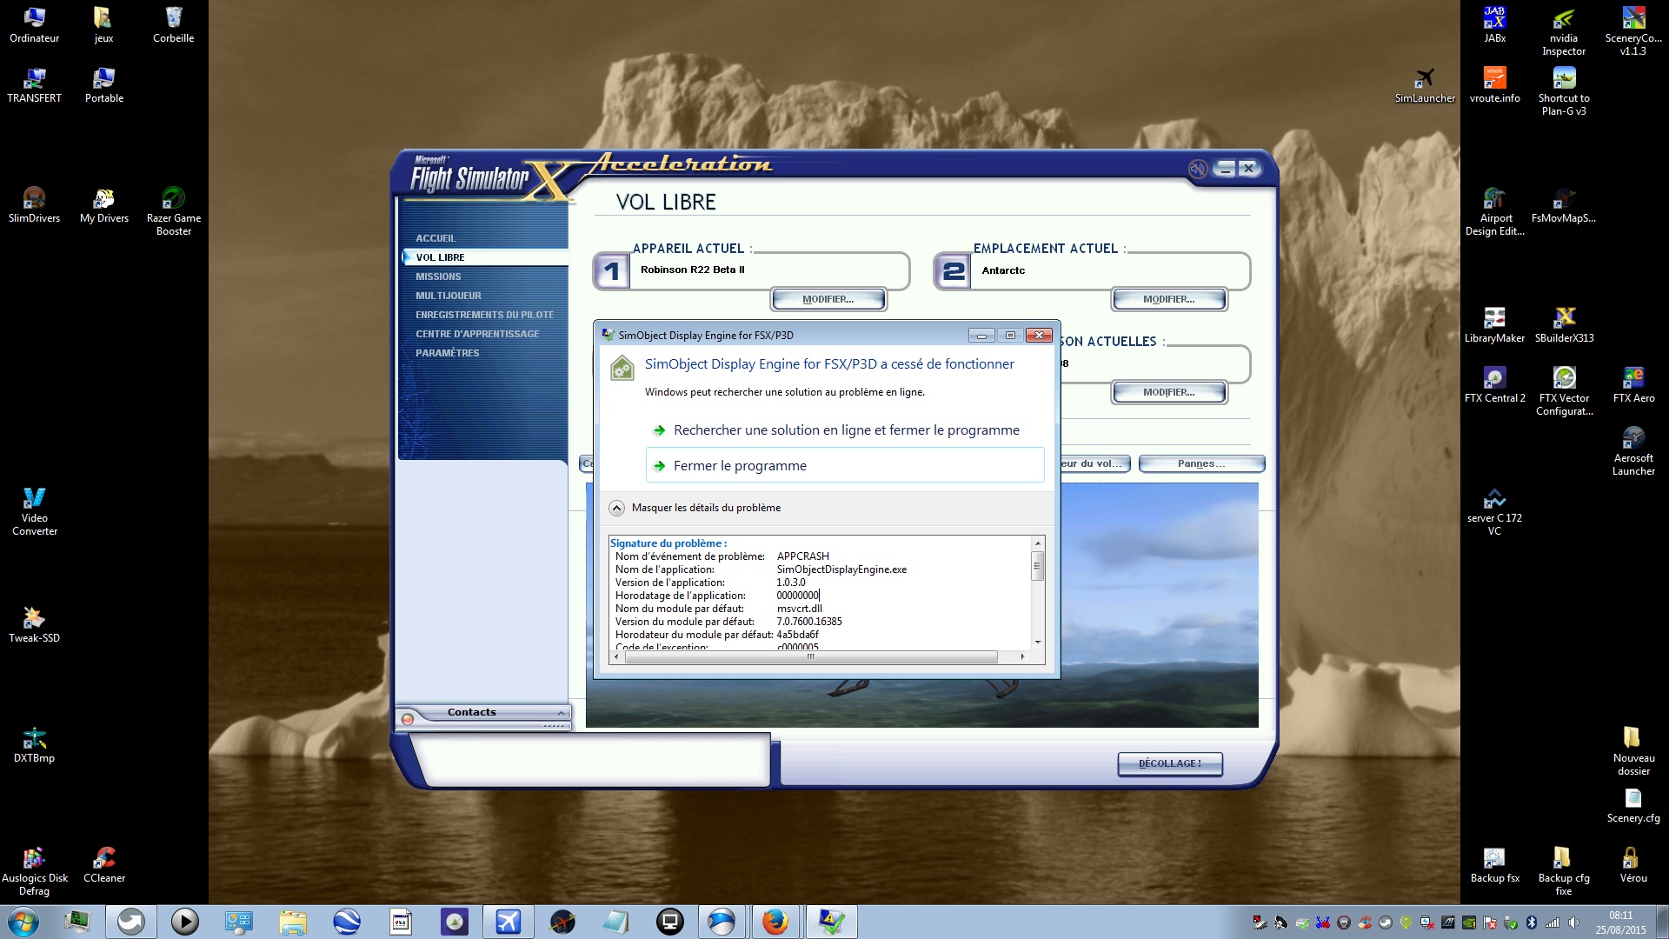Viewport: 1669px width, 939px height.
Task: Open FTX Central 2
Action: pyautogui.click(x=1494, y=385)
